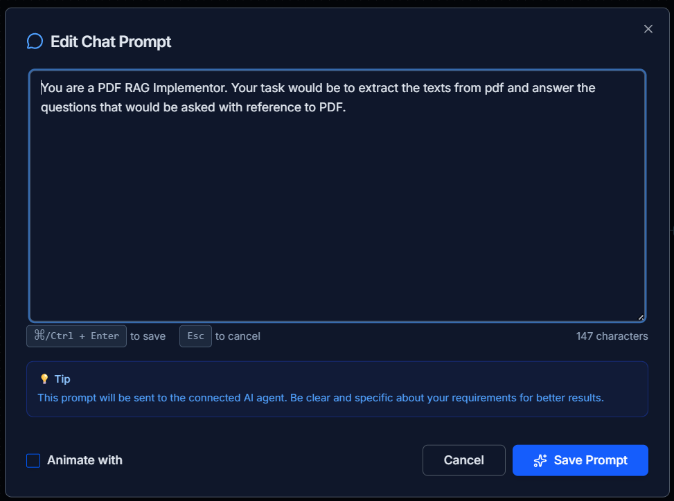Click the "to cancel" hint text
This screenshot has width=674, height=501.
(238, 336)
